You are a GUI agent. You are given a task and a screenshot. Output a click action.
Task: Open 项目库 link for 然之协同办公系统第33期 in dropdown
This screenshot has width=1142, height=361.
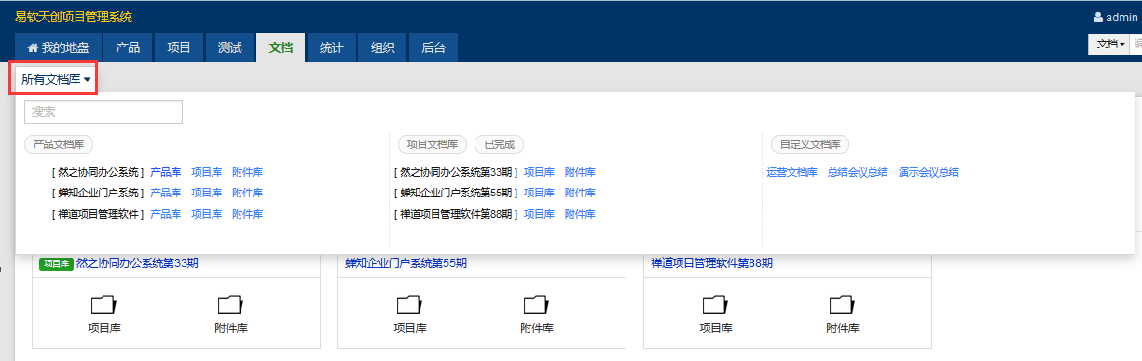(x=539, y=172)
